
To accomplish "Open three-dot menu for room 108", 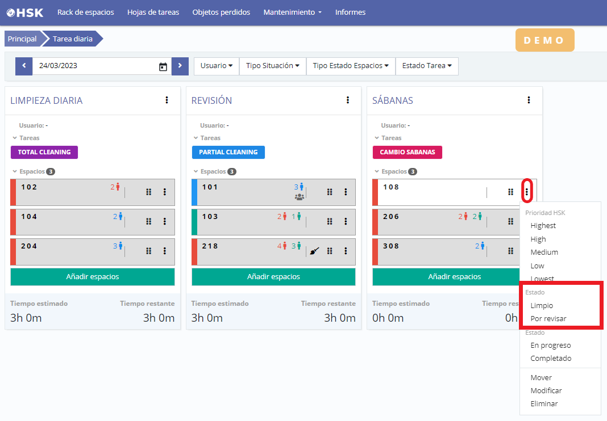I will coord(527,192).
